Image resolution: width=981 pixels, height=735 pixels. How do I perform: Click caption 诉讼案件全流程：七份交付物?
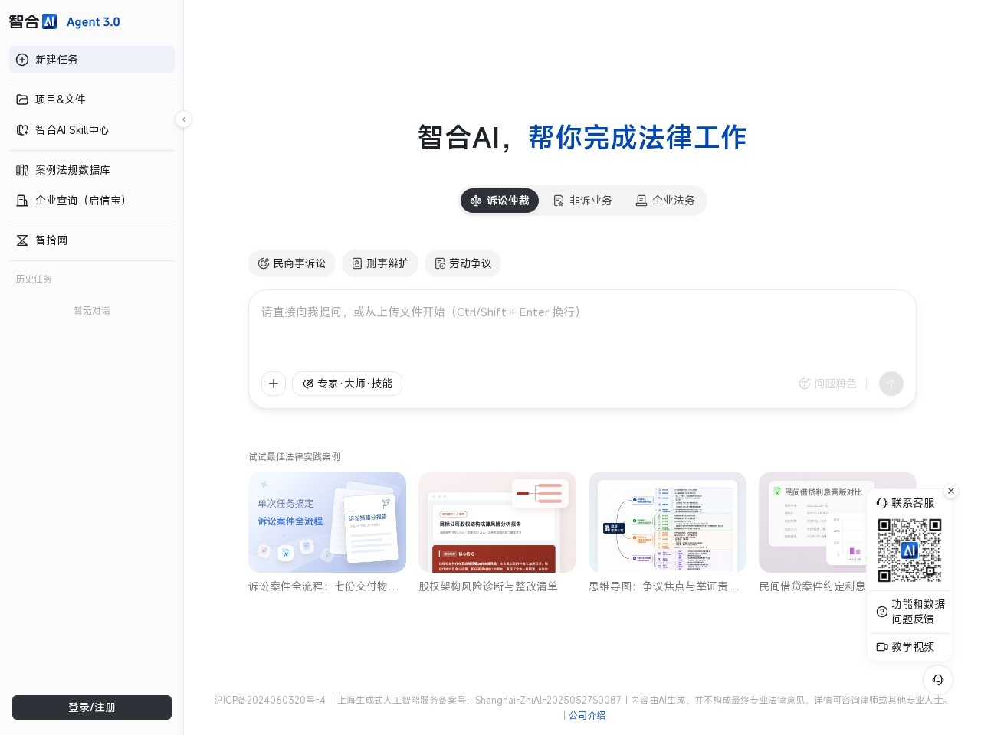(323, 586)
